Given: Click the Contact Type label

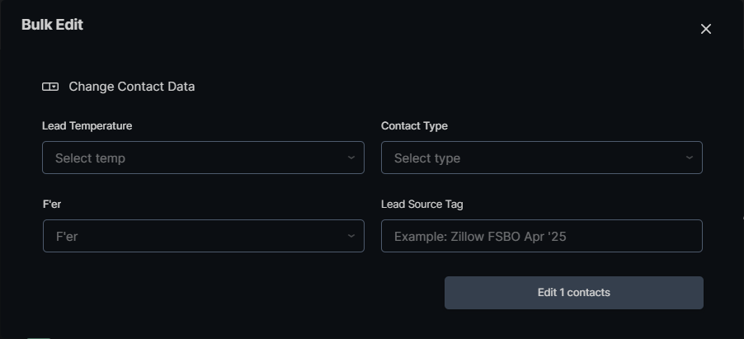Looking at the screenshot, I should [x=414, y=126].
